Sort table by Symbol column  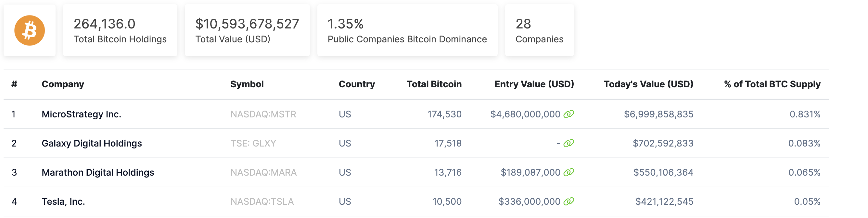pos(247,84)
